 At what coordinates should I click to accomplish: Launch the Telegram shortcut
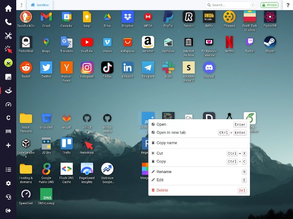pyautogui.click(x=148, y=67)
